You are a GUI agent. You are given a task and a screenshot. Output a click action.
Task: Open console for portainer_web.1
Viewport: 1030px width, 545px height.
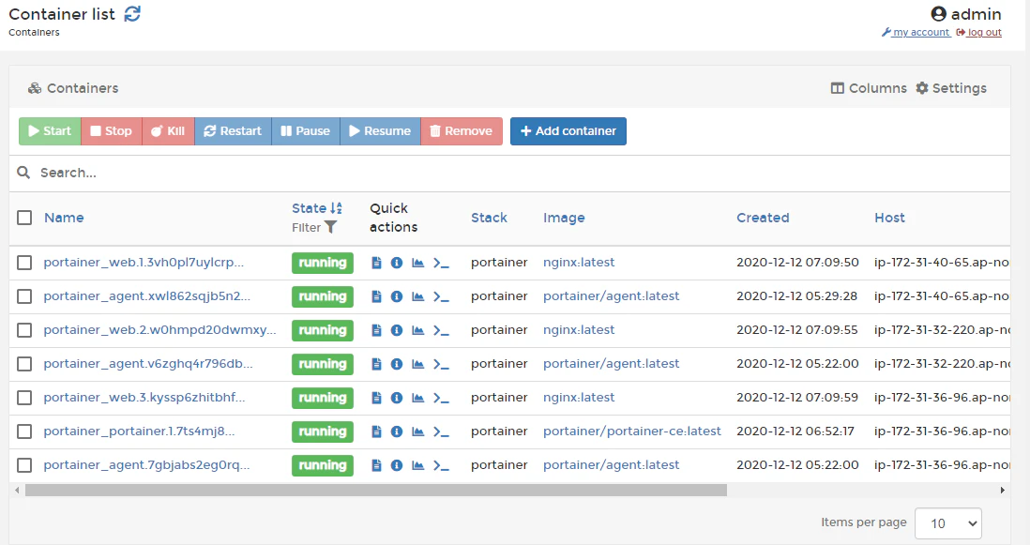(441, 264)
